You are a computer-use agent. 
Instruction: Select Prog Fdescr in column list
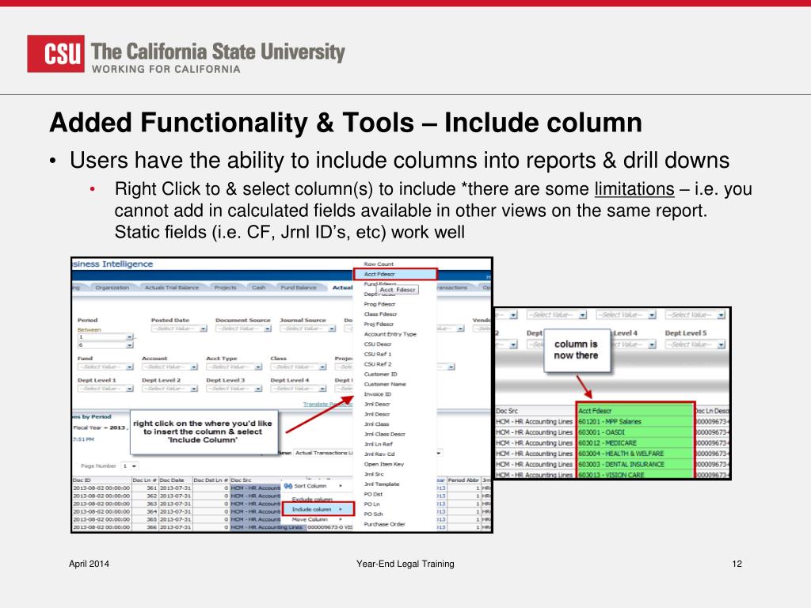pyautogui.click(x=379, y=304)
